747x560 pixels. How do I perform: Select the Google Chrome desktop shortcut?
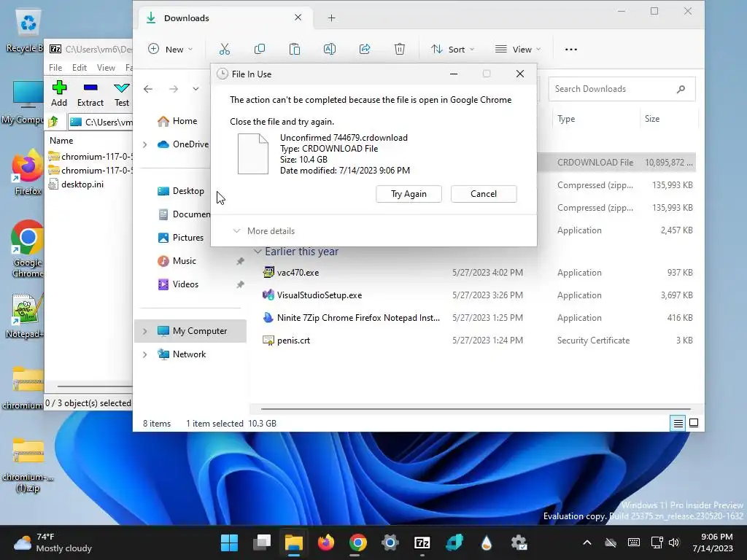click(x=28, y=249)
